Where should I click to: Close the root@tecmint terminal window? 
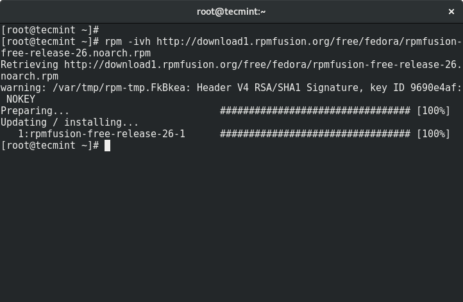[451, 12]
